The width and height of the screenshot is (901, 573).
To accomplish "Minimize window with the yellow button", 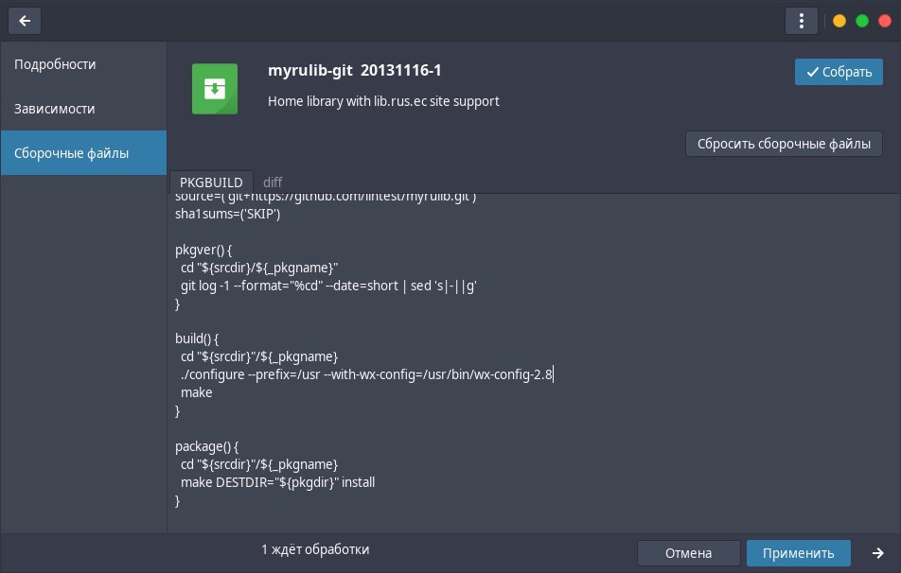I will point(839,21).
